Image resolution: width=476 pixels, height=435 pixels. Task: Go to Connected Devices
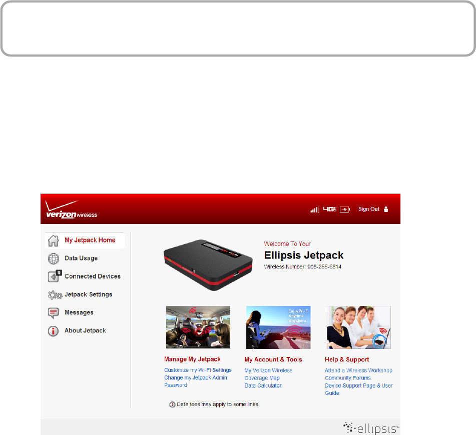click(x=93, y=276)
